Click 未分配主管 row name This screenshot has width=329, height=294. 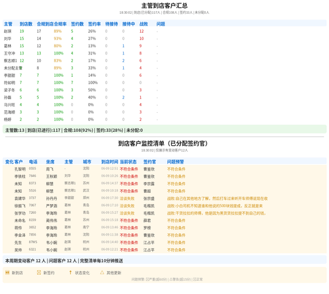(13, 68)
